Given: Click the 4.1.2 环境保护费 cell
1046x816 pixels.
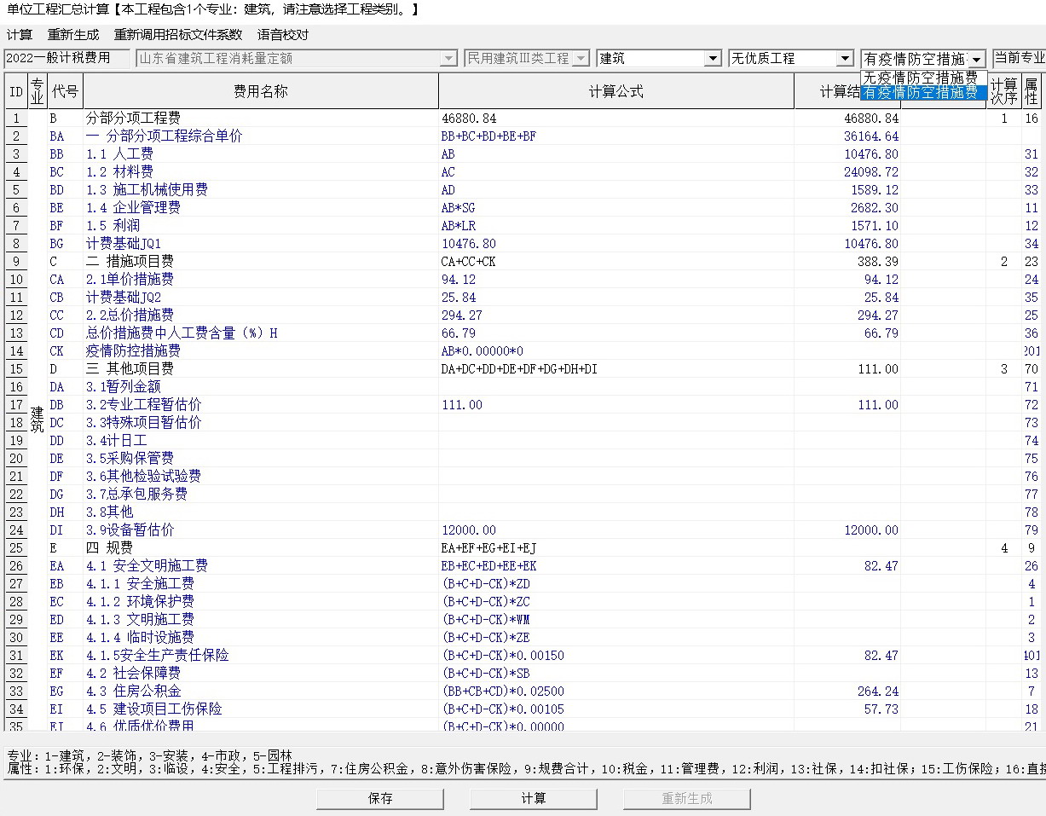Looking at the screenshot, I should (261, 602).
